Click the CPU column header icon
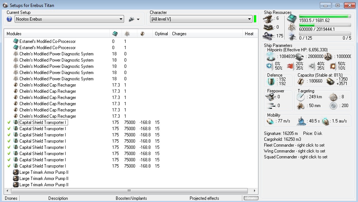This screenshot has width=358, height=202. click(x=115, y=34)
